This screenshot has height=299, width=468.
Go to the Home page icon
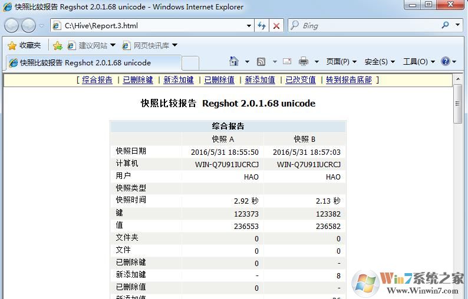coord(234,62)
